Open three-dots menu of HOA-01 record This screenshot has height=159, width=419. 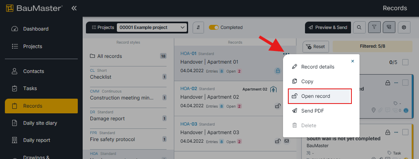[x=286, y=54]
